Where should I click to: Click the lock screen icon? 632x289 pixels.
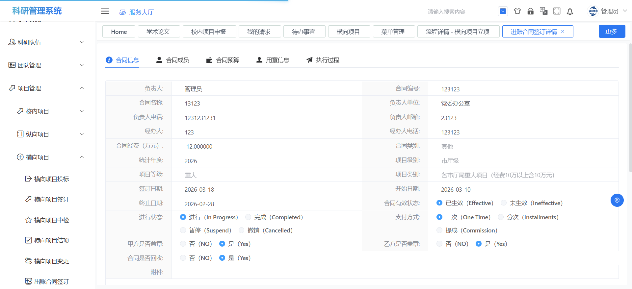point(530,11)
